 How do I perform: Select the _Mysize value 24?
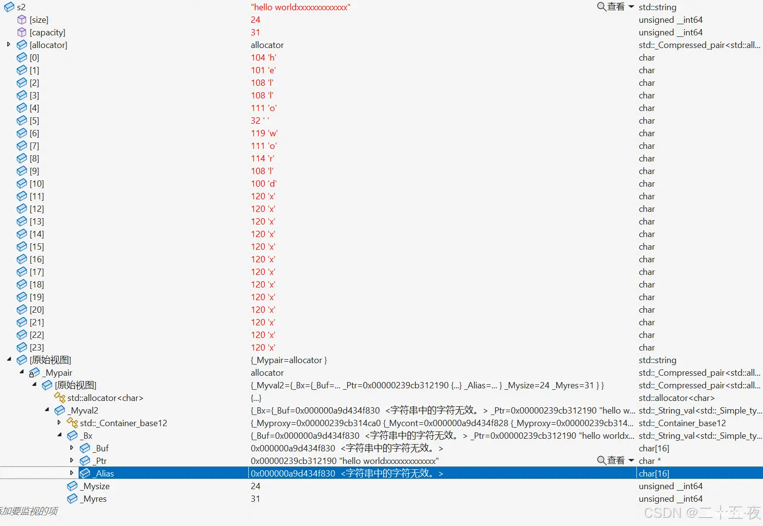[256, 486]
